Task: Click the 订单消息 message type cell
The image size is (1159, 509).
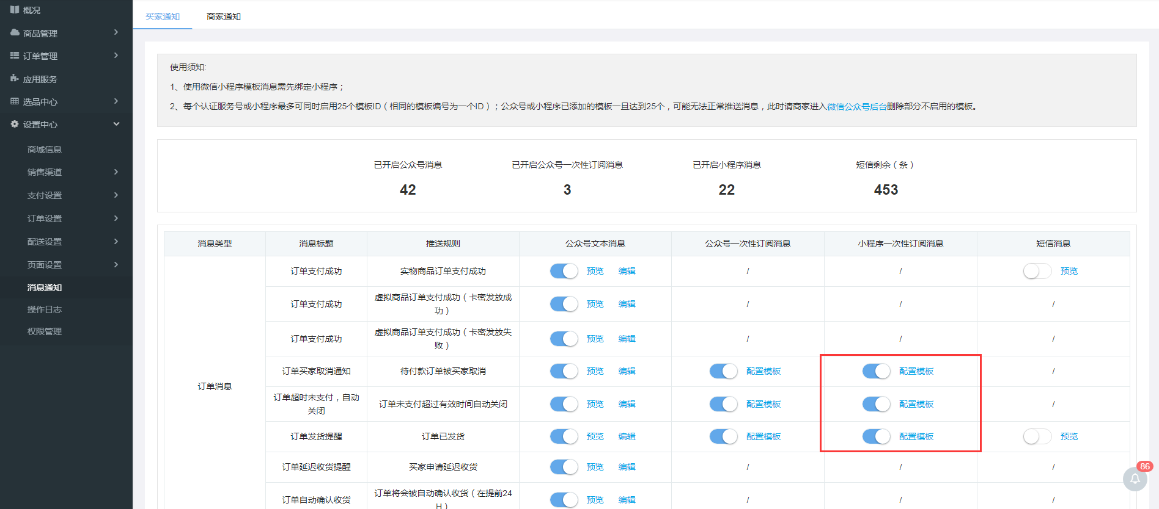Action: pyautogui.click(x=215, y=386)
